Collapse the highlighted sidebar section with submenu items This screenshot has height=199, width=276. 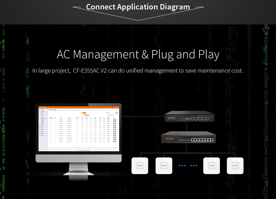click(42, 115)
